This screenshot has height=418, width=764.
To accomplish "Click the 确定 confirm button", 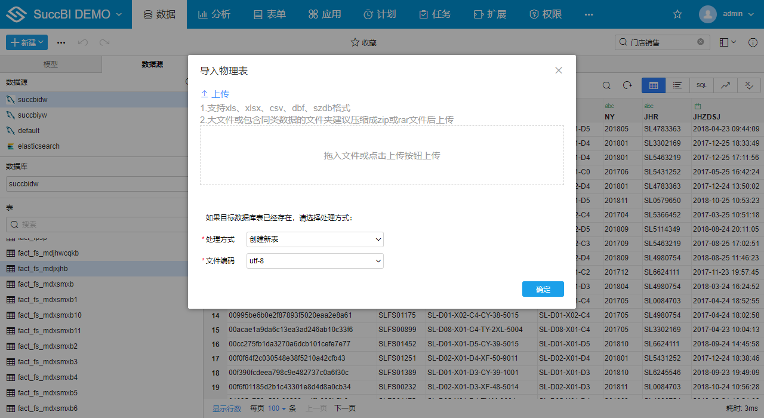I will 543,289.
